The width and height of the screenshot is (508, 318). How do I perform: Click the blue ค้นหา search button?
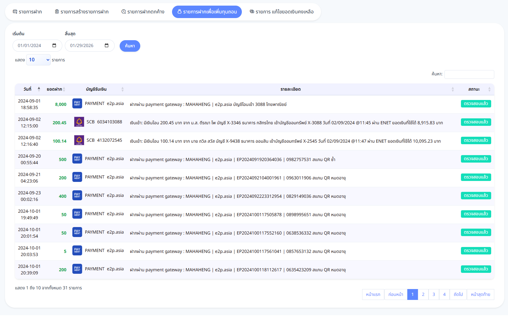tap(130, 46)
